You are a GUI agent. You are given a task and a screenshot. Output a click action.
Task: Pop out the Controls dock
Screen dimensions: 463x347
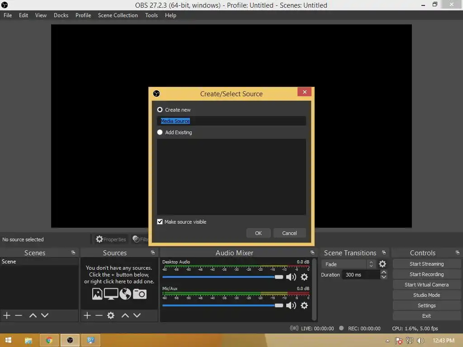(x=458, y=253)
